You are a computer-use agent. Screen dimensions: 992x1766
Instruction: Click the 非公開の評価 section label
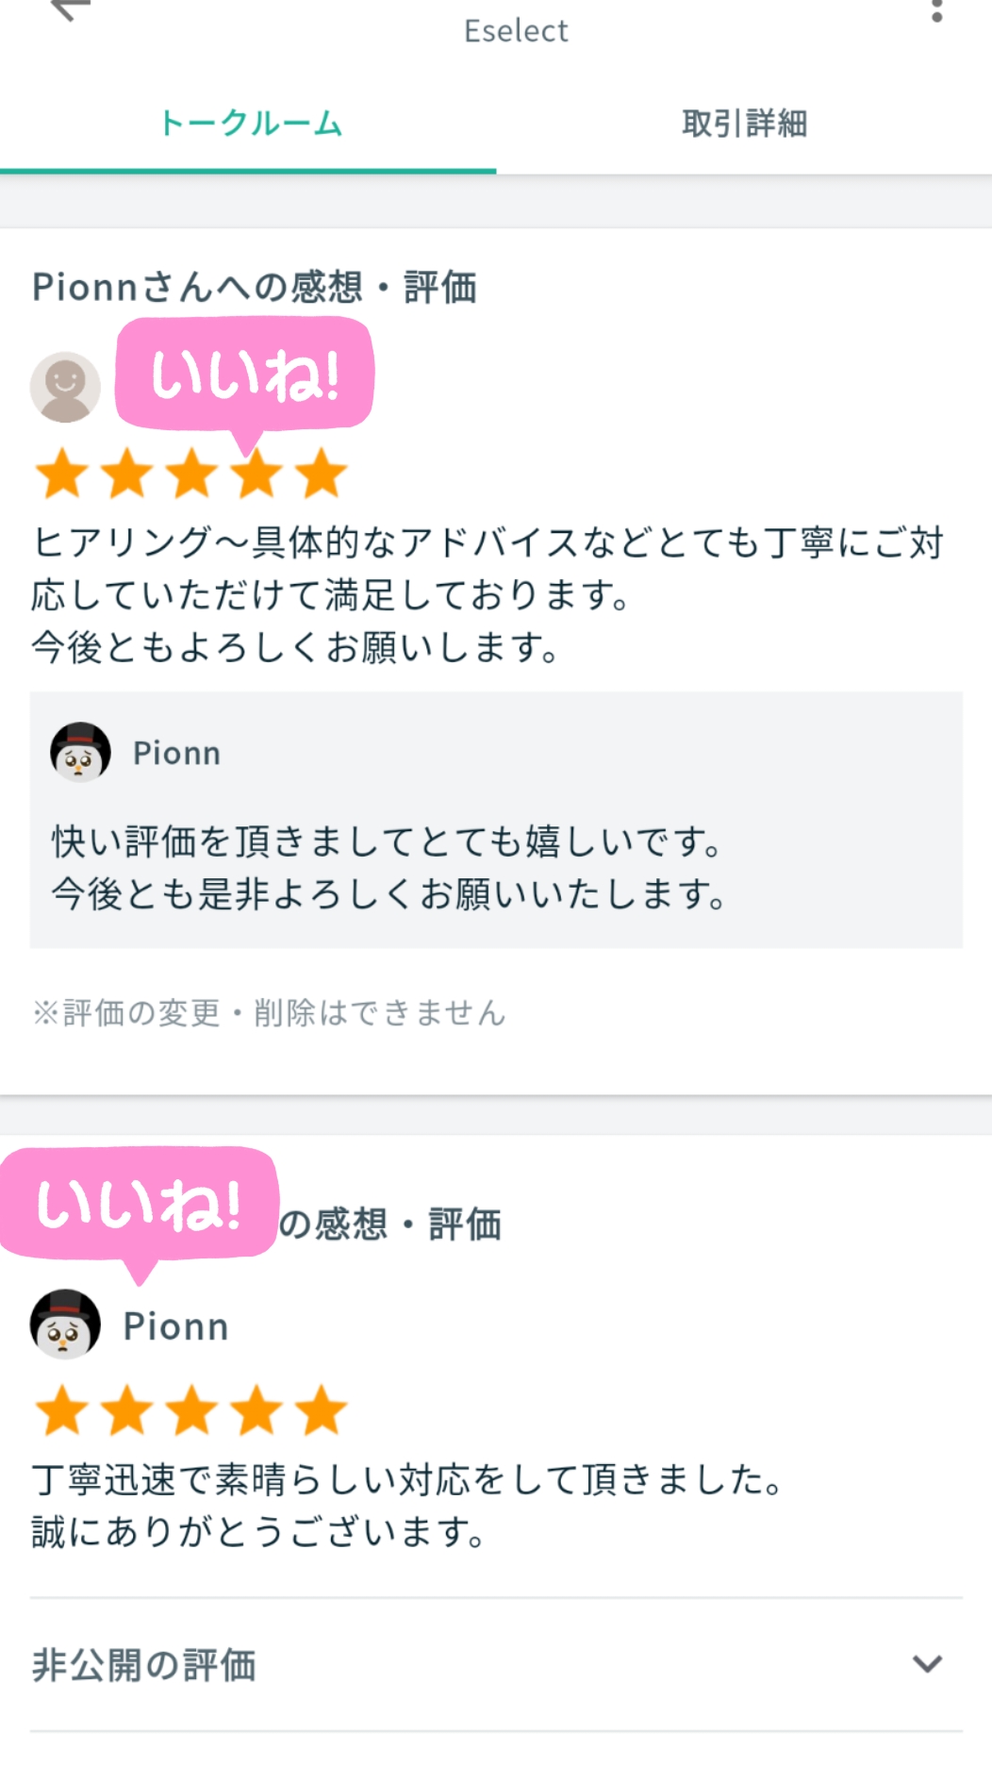pyautogui.click(x=144, y=1665)
